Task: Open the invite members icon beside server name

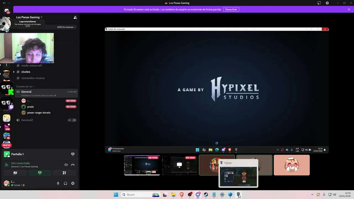Action: [x=75, y=17]
